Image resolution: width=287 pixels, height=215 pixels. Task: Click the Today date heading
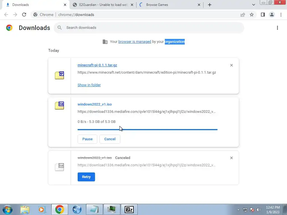(x=54, y=50)
